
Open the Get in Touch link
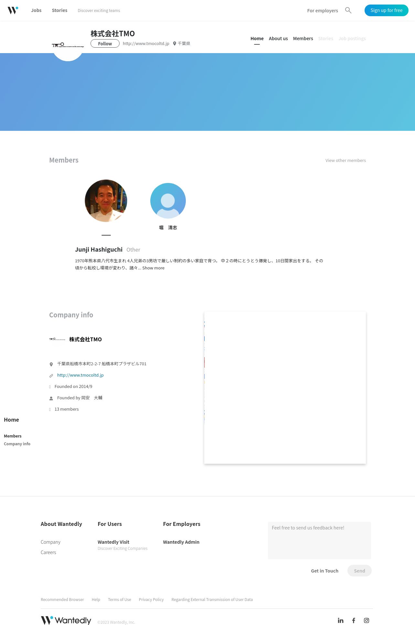325,571
